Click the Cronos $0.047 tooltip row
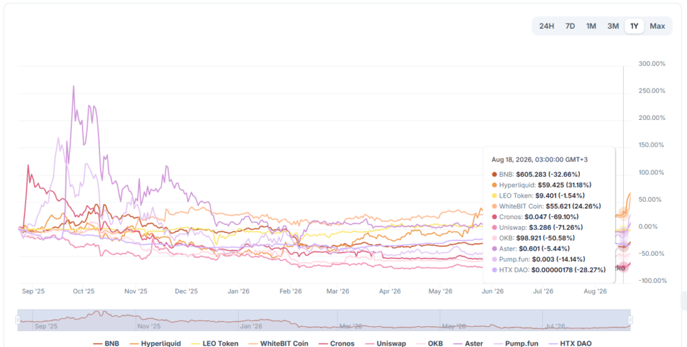The image size is (687, 347). tap(535, 216)
